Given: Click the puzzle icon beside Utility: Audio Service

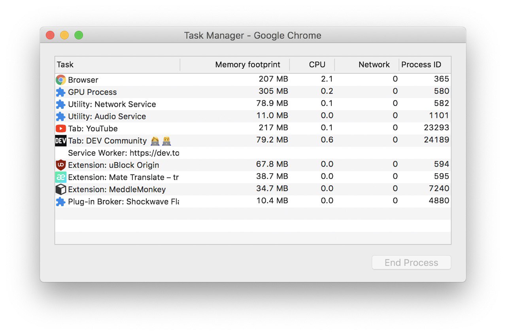Looking at the screenshot, I should (x=60, y=117).
